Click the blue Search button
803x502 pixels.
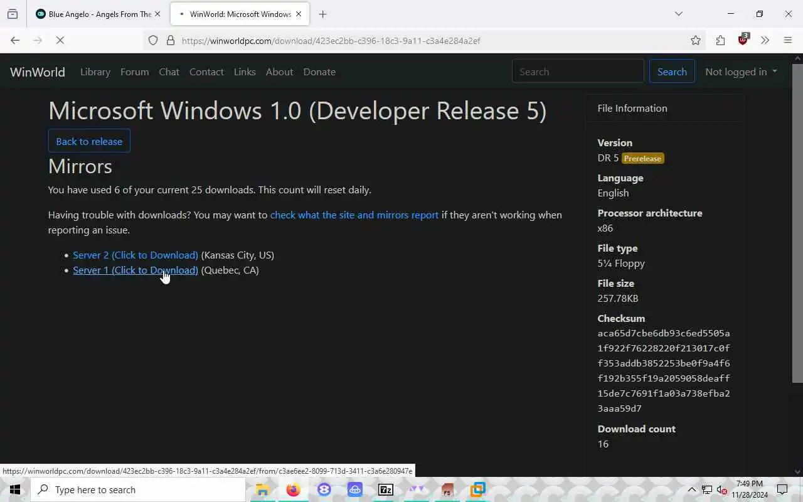pos(672,72)
